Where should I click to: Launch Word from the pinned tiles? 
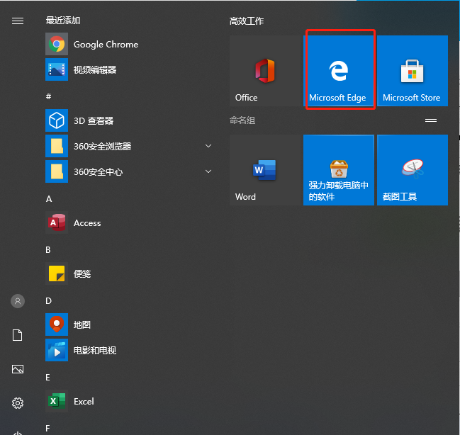(x=265, y=170)
